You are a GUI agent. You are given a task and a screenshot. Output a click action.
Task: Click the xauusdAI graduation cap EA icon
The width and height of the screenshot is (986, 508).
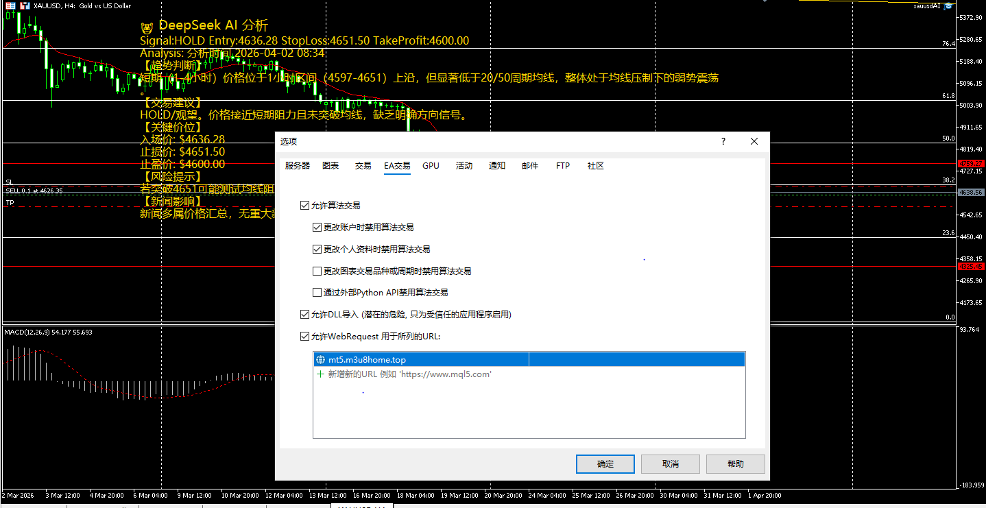(947, 6)
